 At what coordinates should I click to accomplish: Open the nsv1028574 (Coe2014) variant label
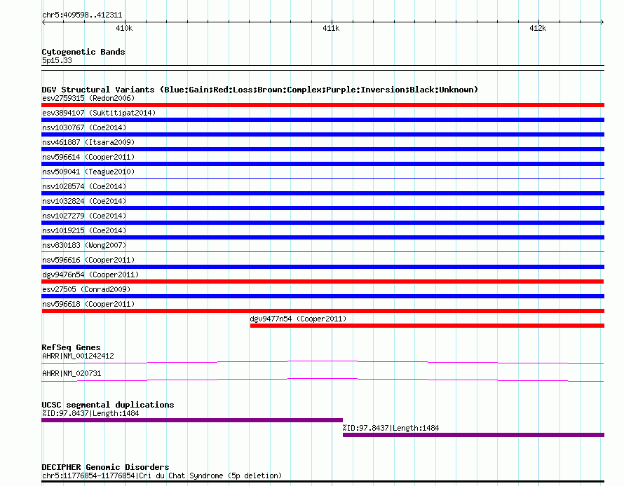(84, 186)
